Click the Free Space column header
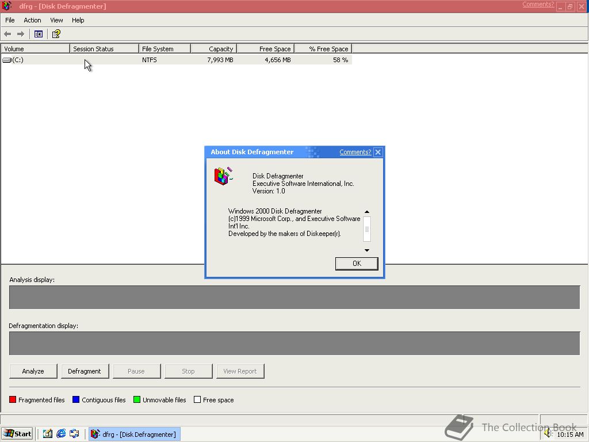589x442 pixels. (266, 49)
